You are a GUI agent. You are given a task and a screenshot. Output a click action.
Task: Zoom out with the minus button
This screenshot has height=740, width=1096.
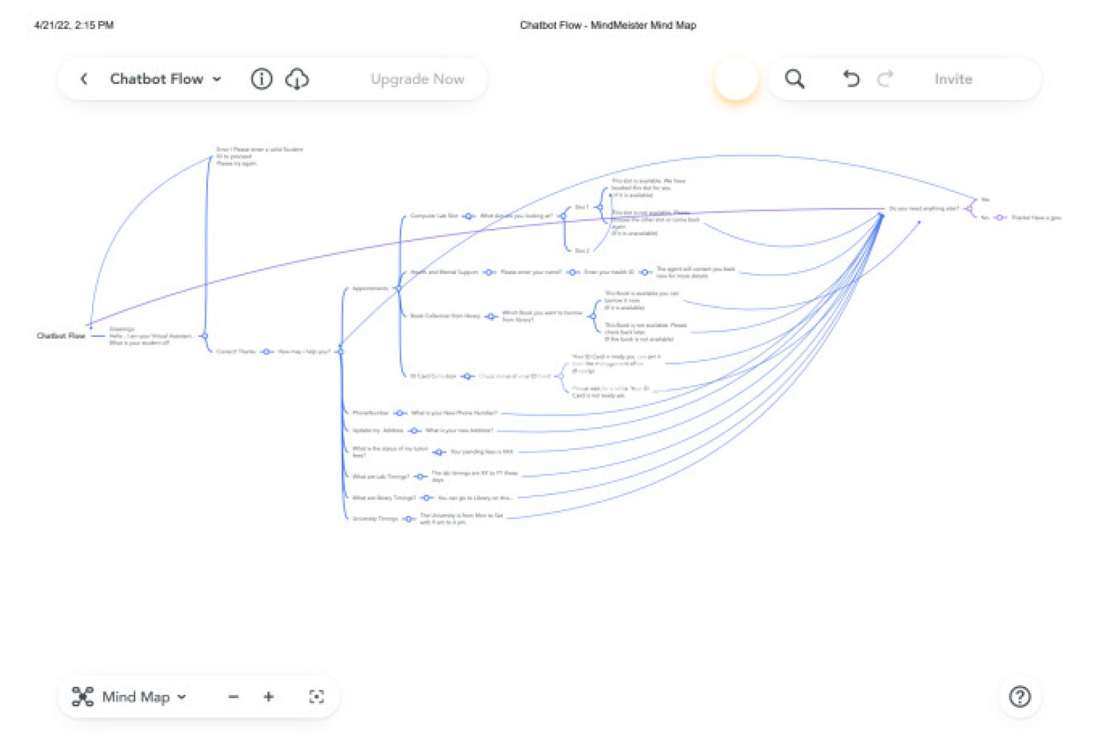[x=233, y=697]
